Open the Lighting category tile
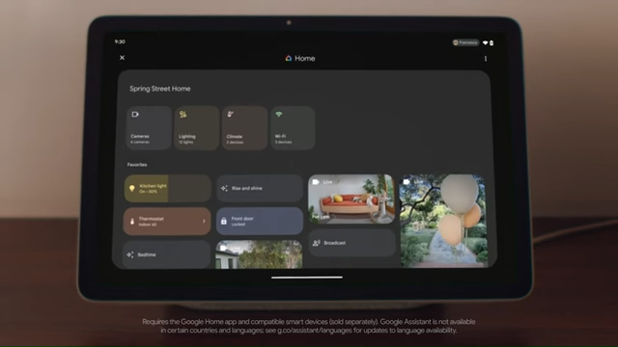The image size is (618, 347). [x=197, y=128]
